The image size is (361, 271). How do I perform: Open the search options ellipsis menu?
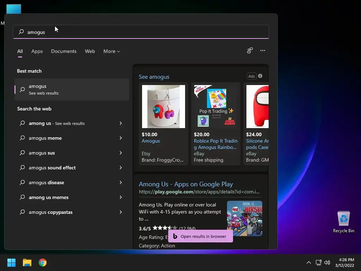click(262, 50)
